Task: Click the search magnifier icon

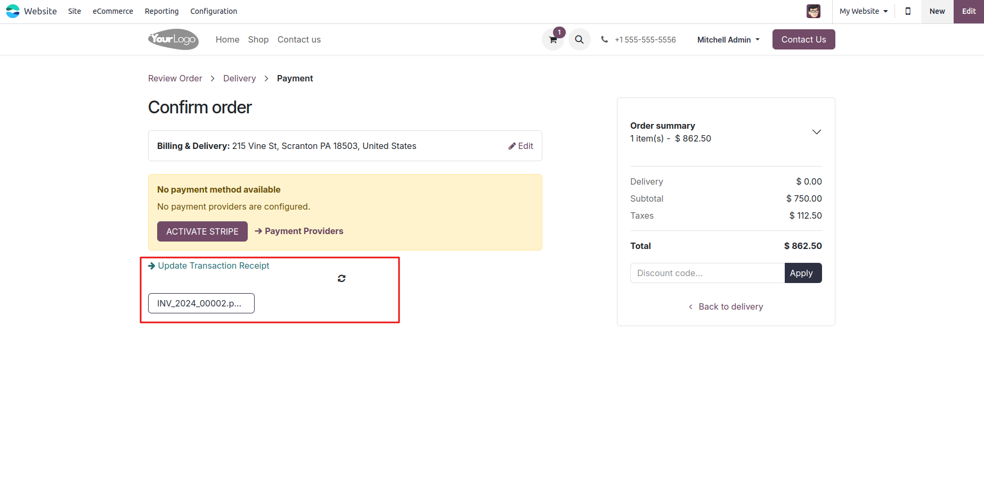Action: tap(579, 39)
